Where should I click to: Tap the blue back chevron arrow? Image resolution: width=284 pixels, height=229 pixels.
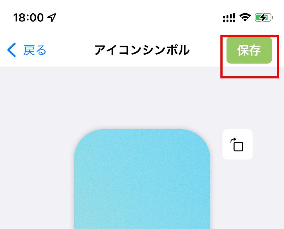pyautogui.click(x=12, y=50)
